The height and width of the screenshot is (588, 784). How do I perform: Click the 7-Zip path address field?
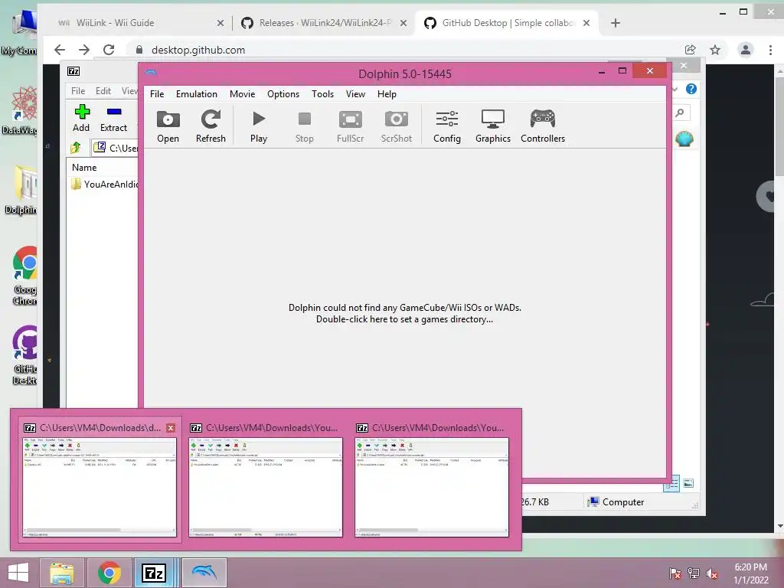115,148
